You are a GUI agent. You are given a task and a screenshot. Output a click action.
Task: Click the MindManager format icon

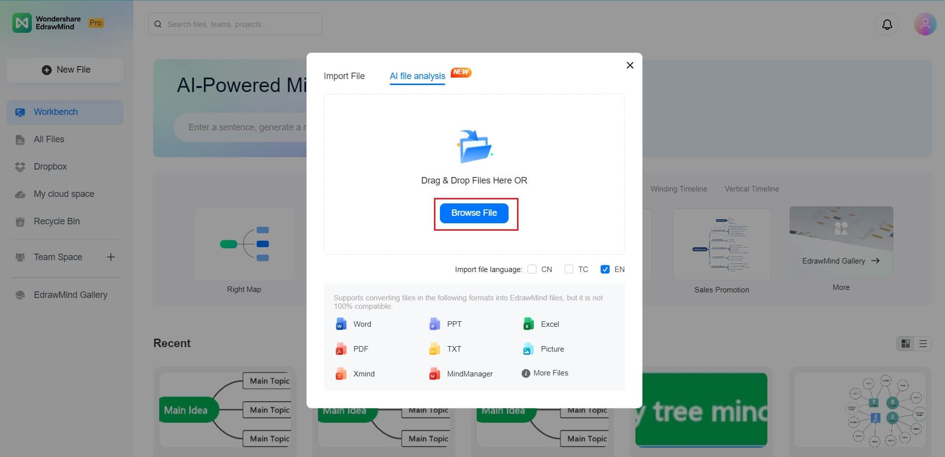(434, 374)
